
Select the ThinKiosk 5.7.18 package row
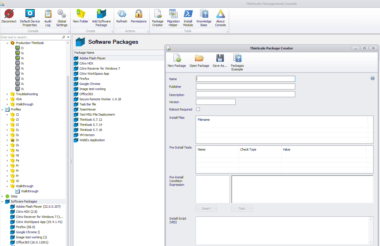[x=119, y=130]
